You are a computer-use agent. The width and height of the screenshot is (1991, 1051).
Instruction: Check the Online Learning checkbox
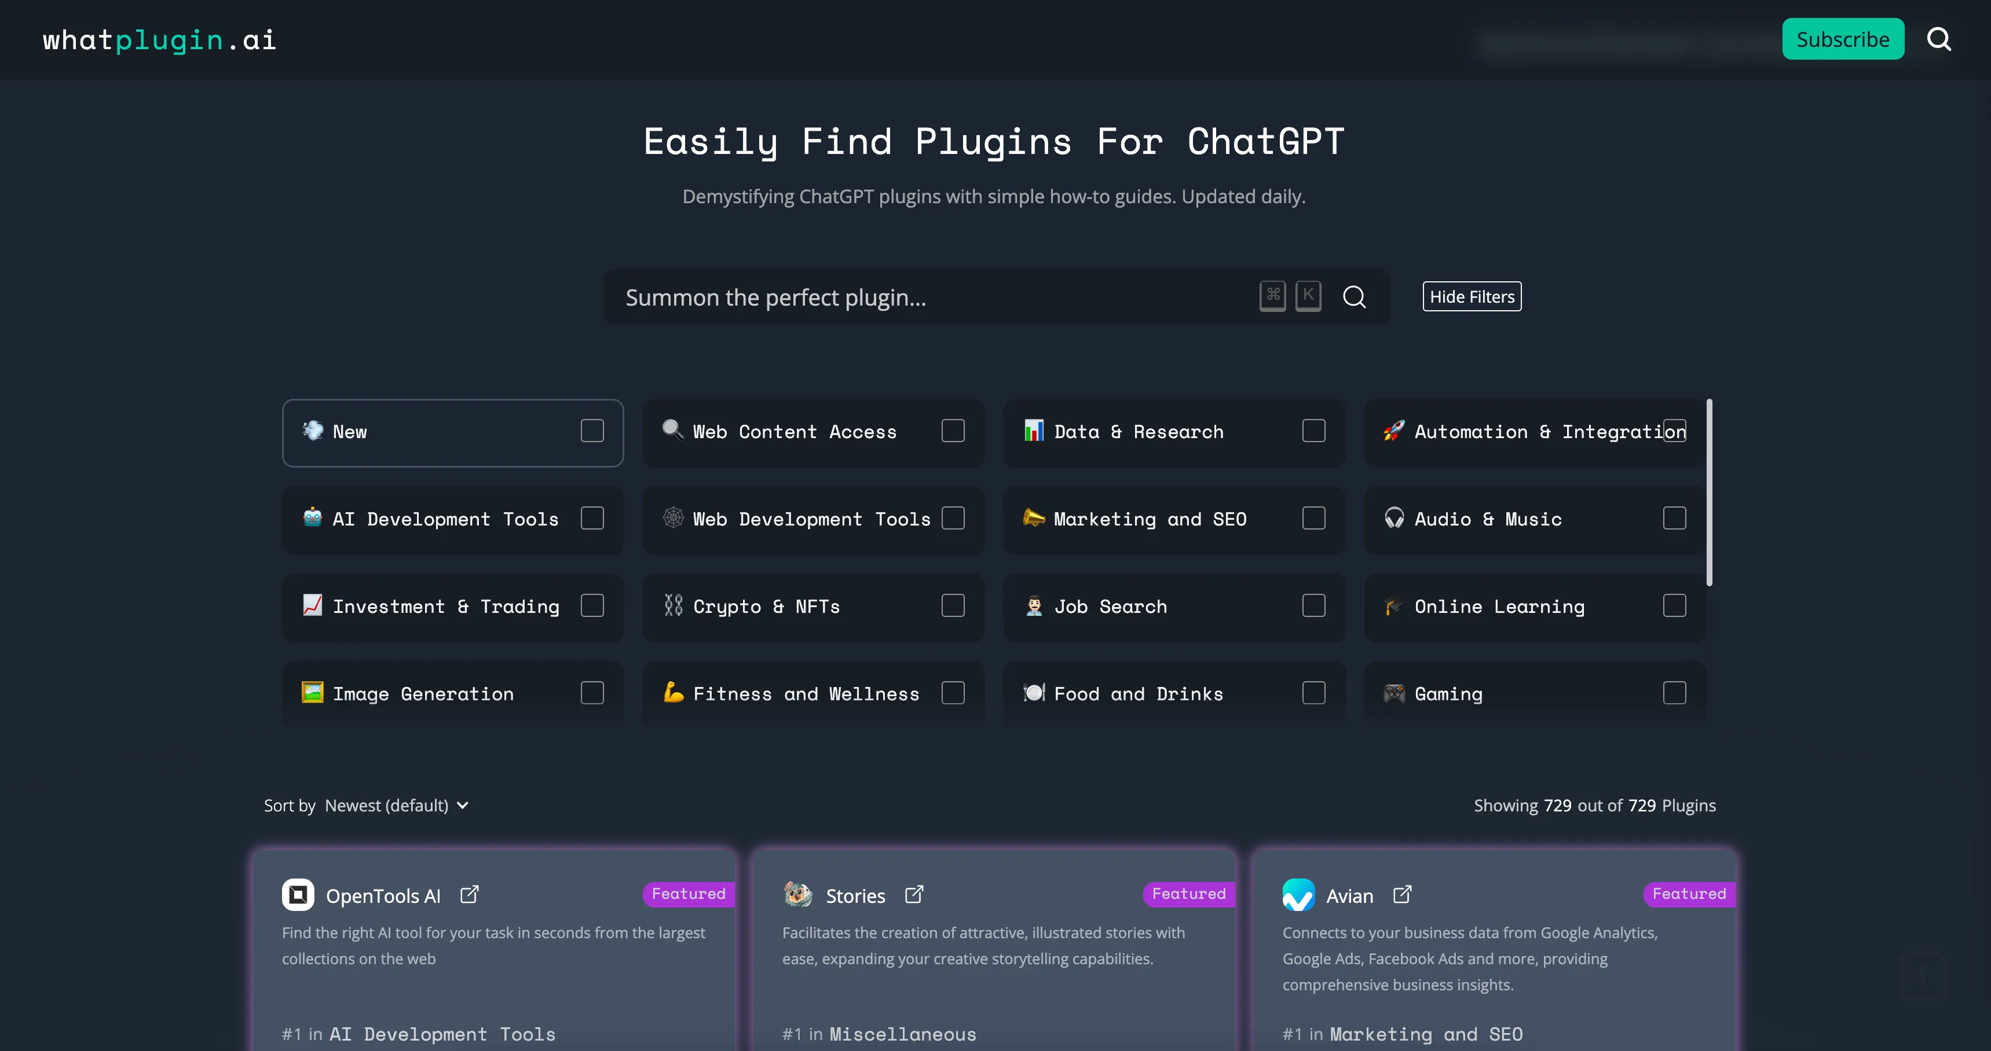click(x=1674, y=605)
